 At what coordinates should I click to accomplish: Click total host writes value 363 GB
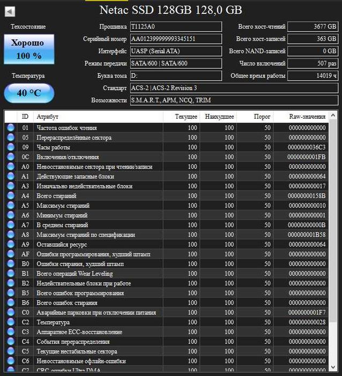click(x=313, y=39)
